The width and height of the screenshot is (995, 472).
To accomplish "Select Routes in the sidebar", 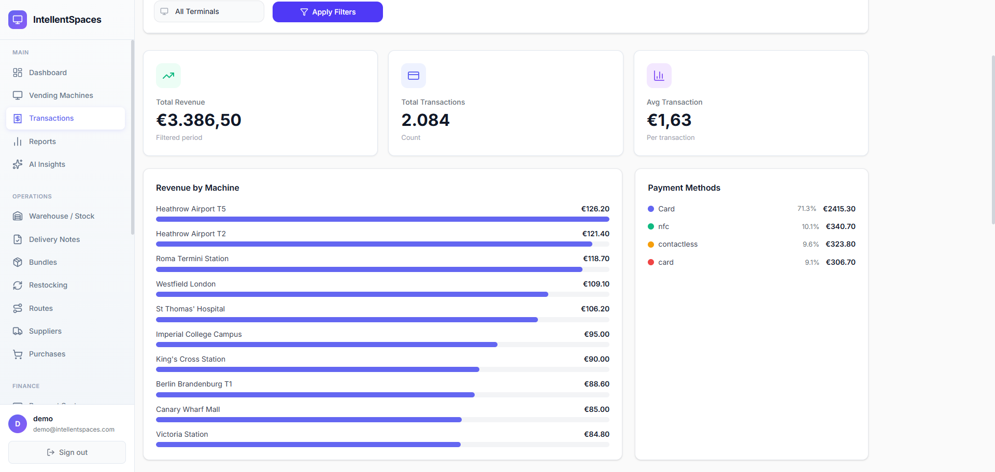I will 65,308.
